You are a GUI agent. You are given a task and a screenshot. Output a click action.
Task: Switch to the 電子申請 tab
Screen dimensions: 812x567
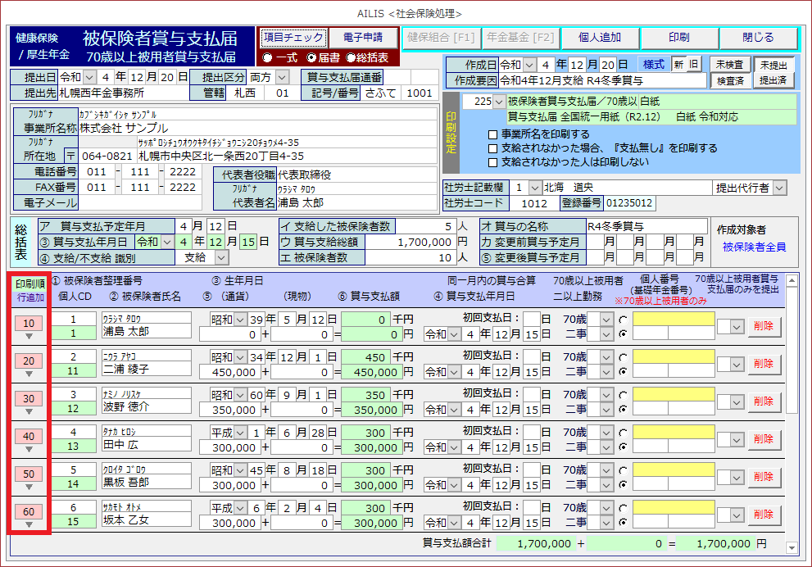click(x=363, y=38)
